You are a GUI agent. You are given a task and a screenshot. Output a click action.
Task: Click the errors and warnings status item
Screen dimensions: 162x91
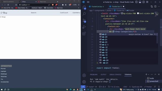(102, 87)
